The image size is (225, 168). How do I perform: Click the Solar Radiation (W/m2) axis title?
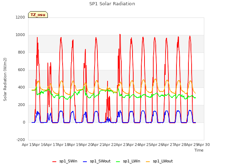pos(5,79)
